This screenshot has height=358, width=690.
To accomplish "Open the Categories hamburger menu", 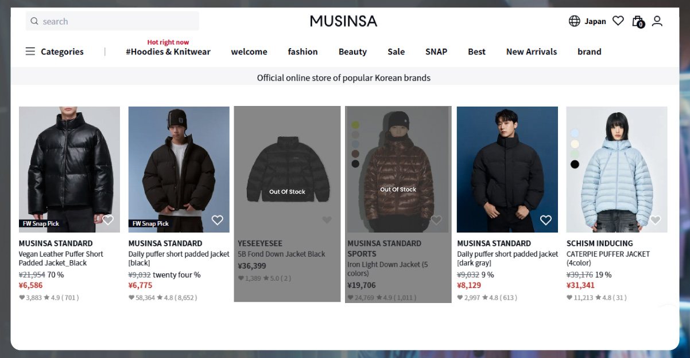I will click(30, 52).
